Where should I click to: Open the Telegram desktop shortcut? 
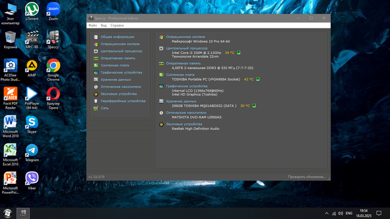[x=32, y=153]
